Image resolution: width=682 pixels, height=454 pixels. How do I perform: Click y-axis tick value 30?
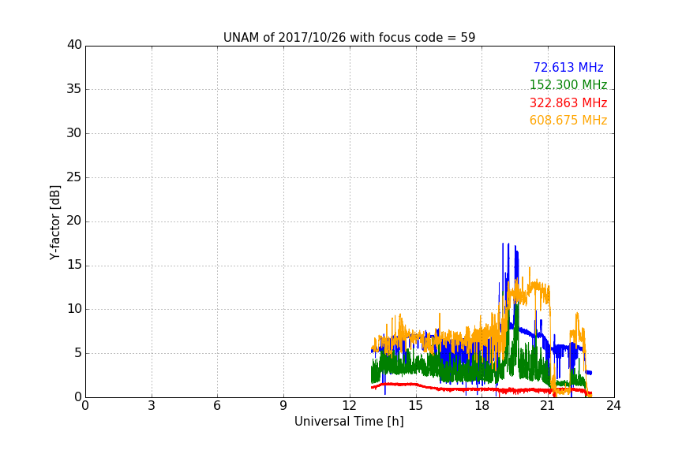[74, 133]
